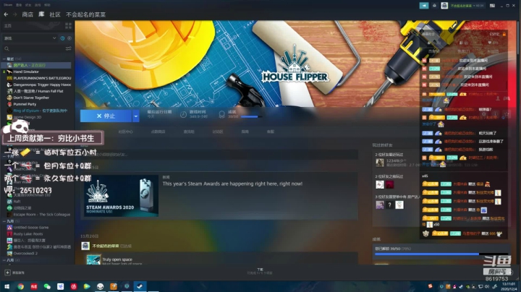Open the panda app taskbar icon
Screen dimensions: 521x292
pyautogui.click(x=101, y=286)
